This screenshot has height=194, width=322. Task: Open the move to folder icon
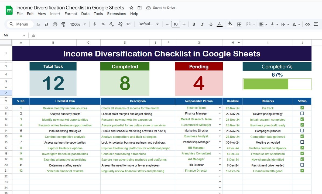[x=140, y=8]
